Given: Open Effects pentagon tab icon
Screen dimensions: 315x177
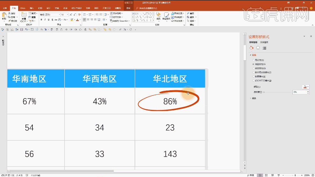Looking at the screenshot, I should coord(258,48).
